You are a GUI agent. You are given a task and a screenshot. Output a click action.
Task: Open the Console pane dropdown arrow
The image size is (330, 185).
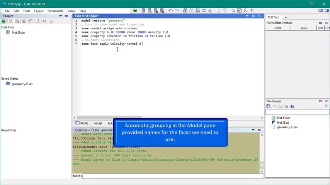click(253, 130)
